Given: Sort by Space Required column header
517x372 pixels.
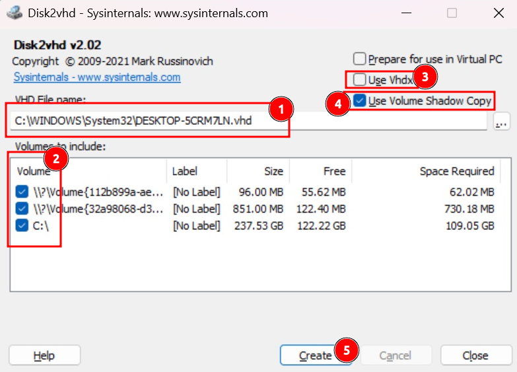Looking at the screenshot, I should [426, 171].
